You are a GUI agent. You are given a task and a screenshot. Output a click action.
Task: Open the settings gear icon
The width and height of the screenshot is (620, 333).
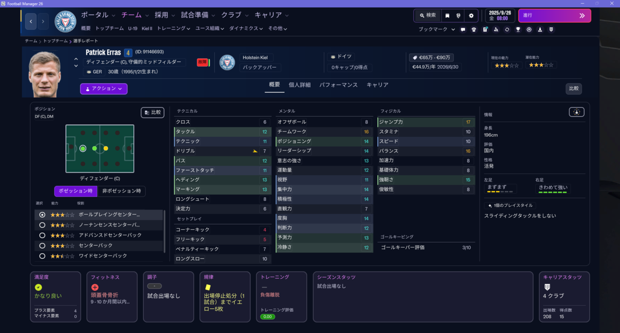coord(471,15)
